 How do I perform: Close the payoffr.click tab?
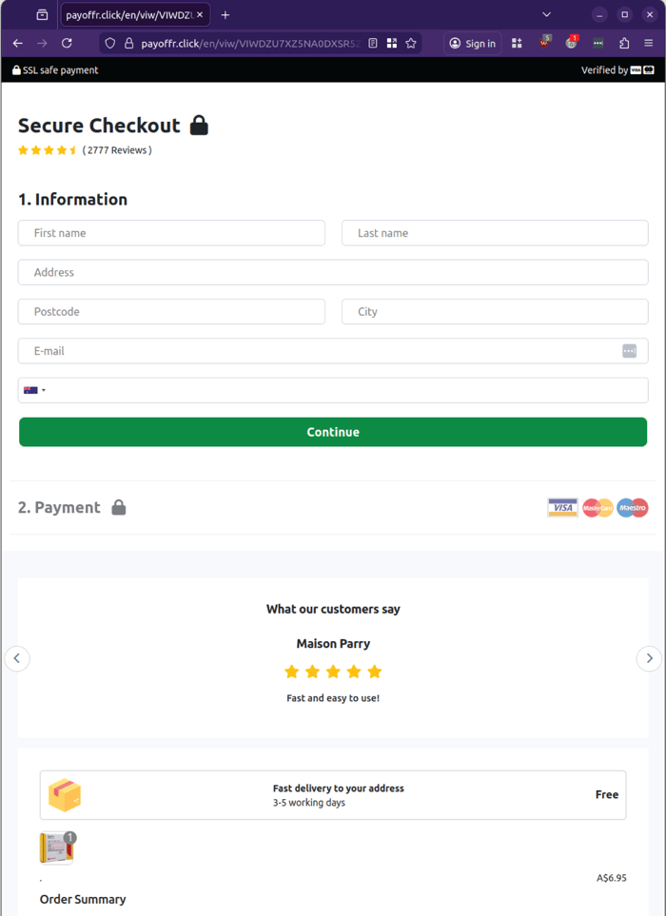200,15
